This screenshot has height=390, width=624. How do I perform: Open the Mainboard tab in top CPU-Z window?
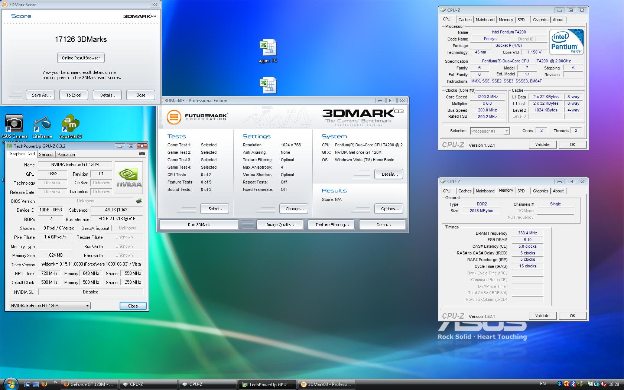point(485,20)
